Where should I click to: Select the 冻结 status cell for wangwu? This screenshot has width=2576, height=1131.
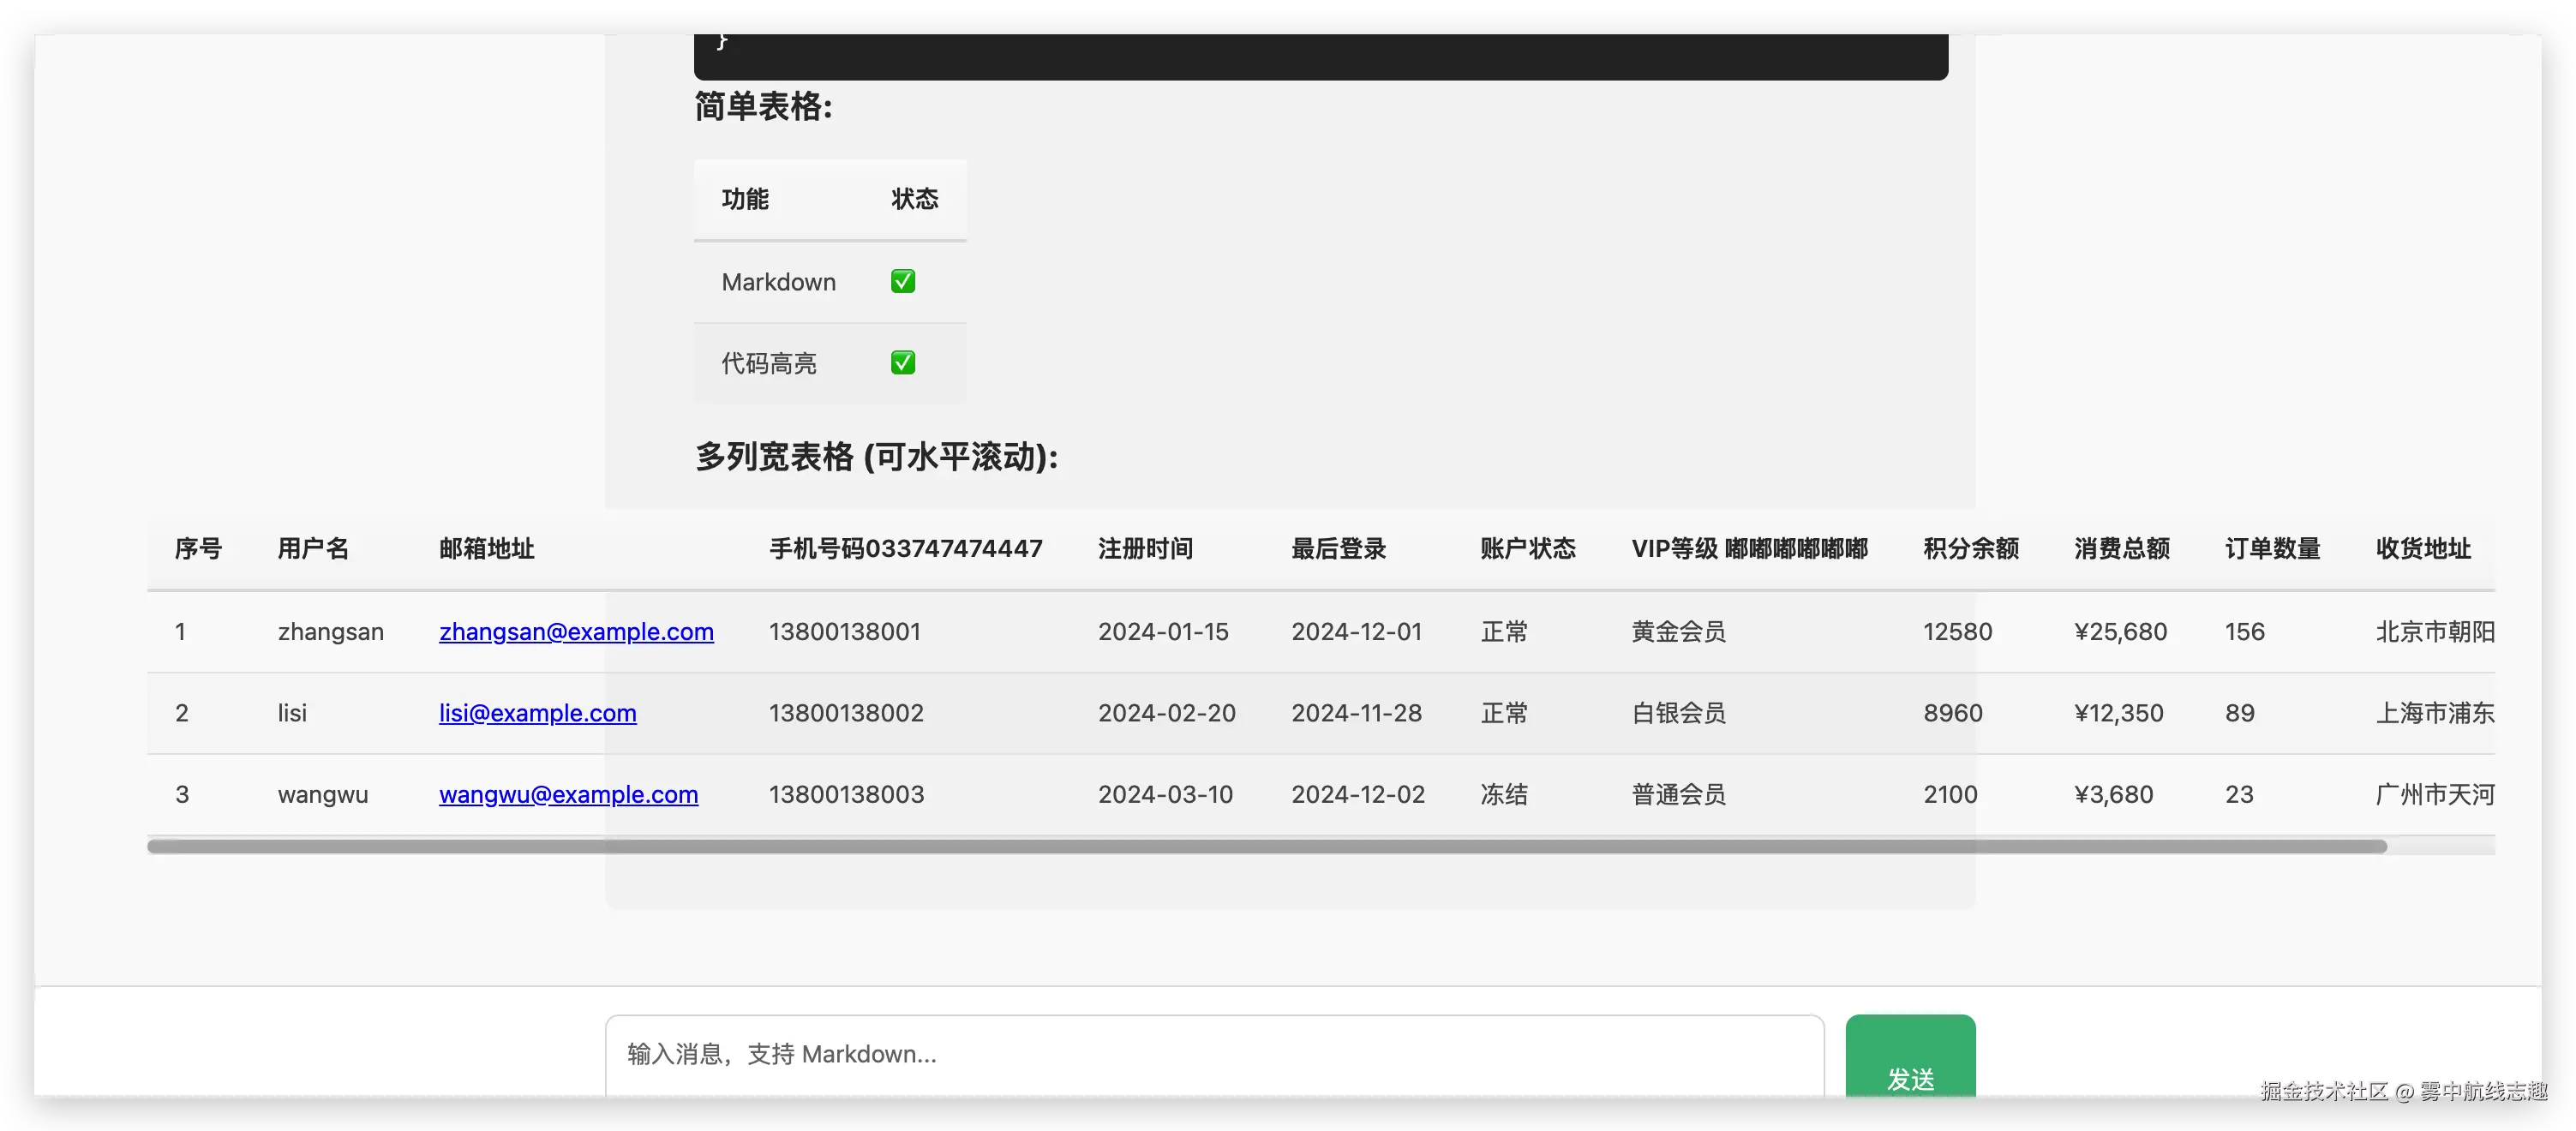[1504, 795]
